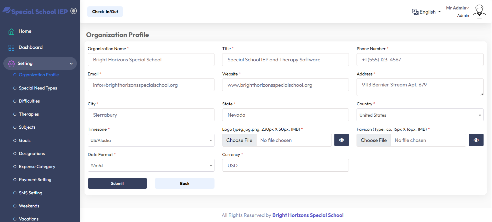Click the Organization Name input field
This screenshot has width=492, height=222.
point(151,60)
